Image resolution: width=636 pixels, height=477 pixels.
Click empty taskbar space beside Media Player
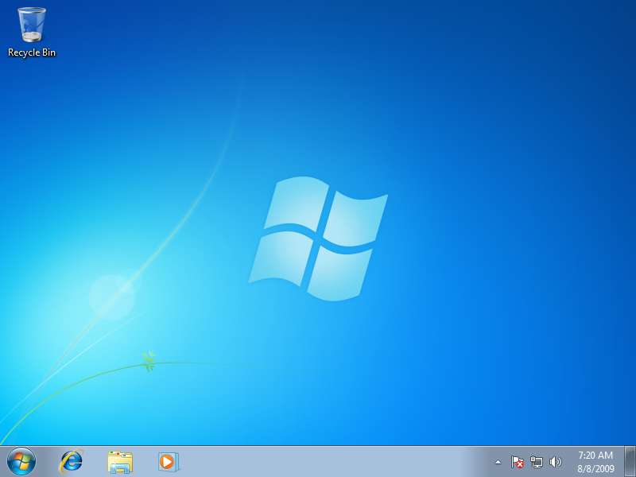tap(238, 461)
